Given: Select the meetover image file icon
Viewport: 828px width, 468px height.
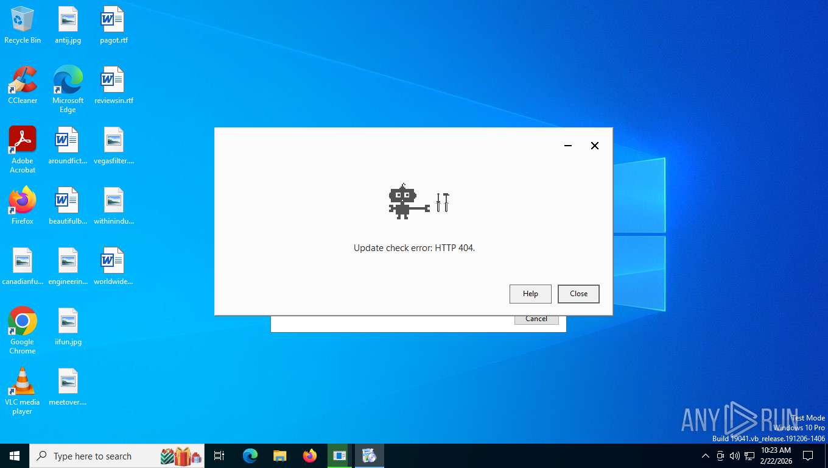Looking at the screenshot, I should point(68,387).
